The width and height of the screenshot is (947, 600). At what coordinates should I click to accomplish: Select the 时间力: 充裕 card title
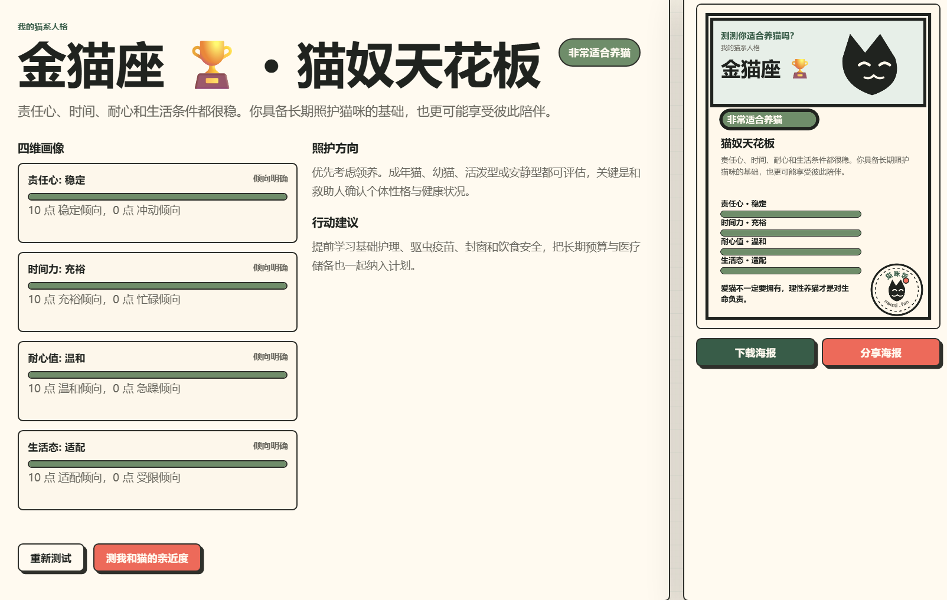(x=57, y=270)
